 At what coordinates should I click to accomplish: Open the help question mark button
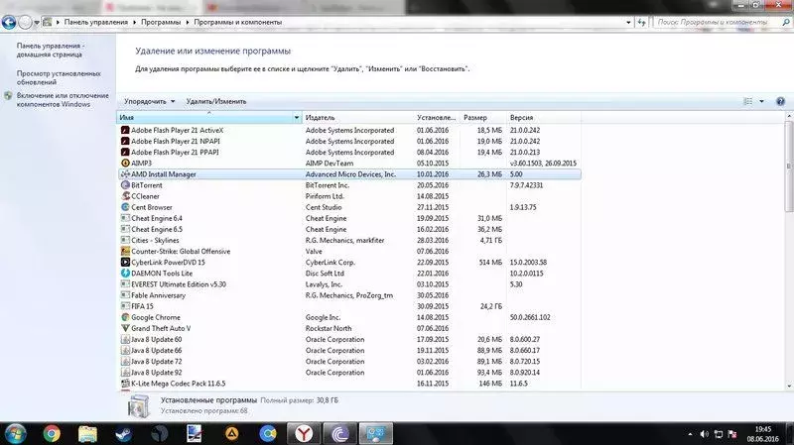coord(780,102)
